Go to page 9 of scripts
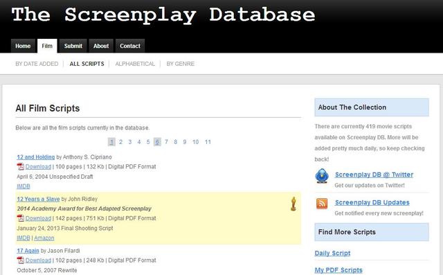The image size is (443, 275). point(185,142)
